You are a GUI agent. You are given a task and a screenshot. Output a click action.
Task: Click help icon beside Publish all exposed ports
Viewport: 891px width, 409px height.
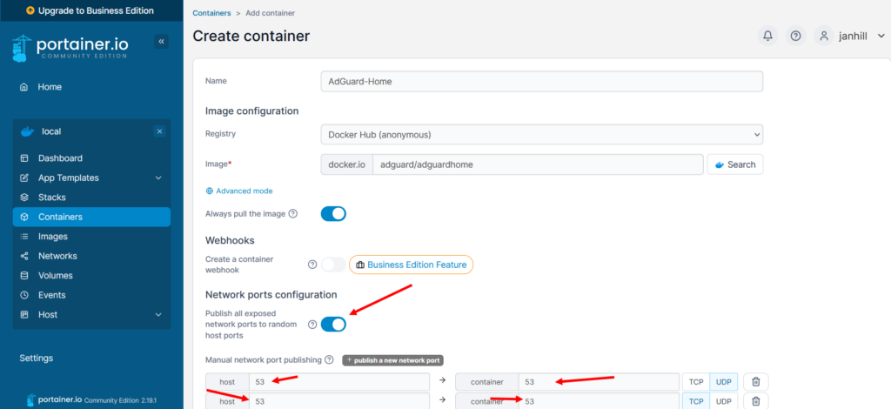(x=312, y=325)
